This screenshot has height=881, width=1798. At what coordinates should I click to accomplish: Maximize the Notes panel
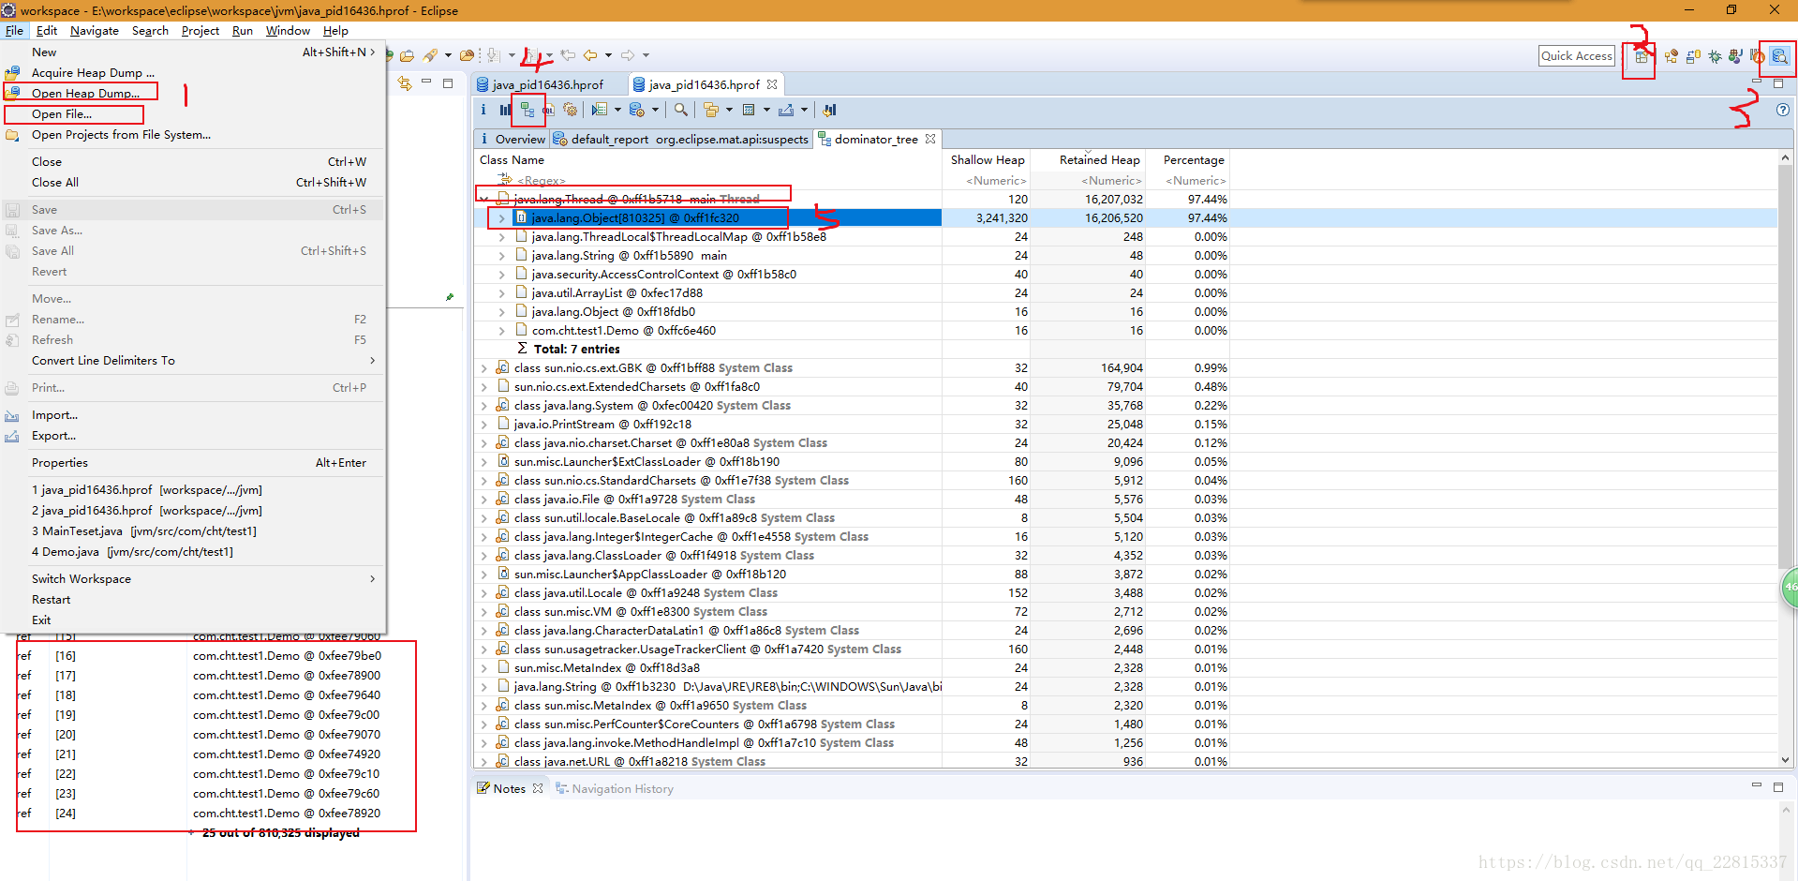point(1778,786)
